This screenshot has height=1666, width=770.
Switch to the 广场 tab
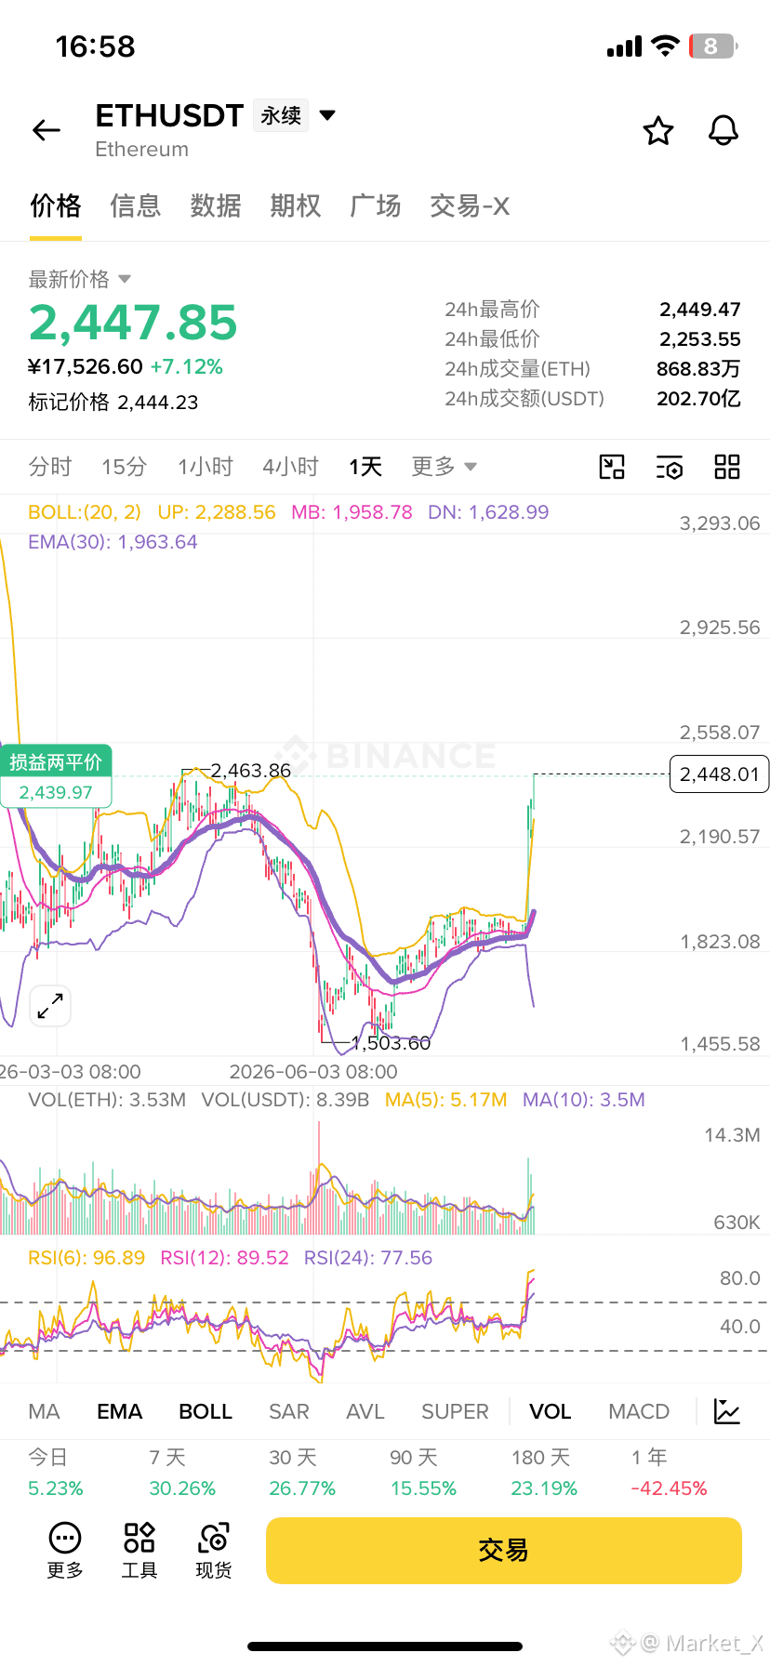point(376,206)
